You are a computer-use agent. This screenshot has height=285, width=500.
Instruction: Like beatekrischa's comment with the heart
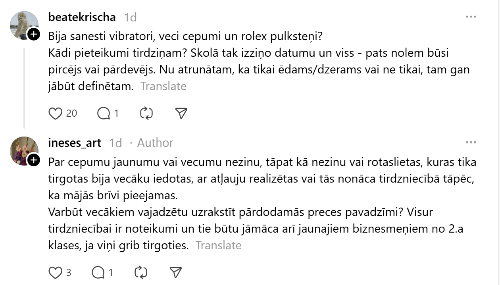56,114
